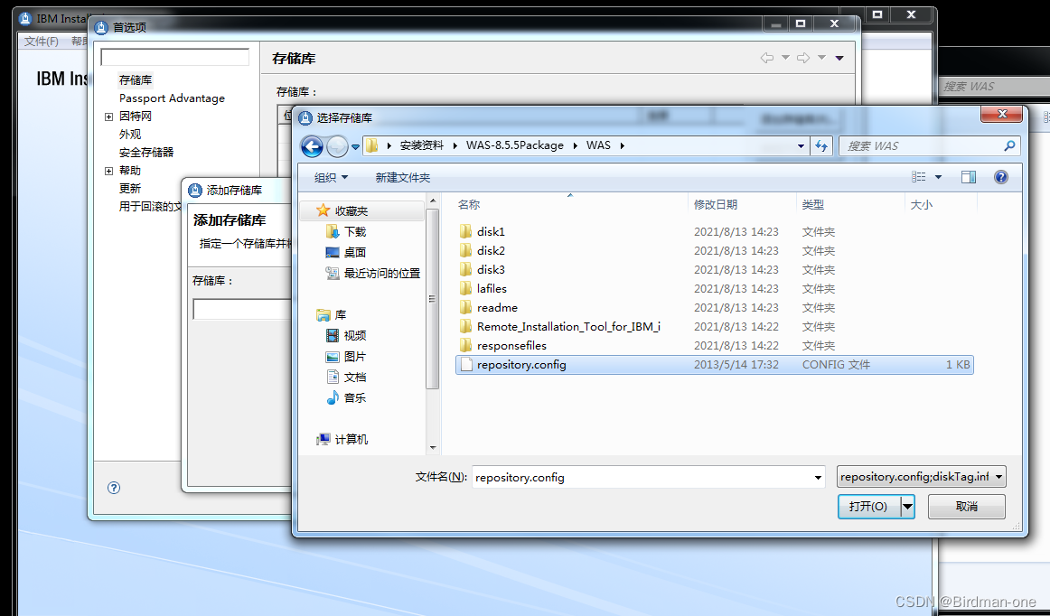
Task: Open recent locations dropdown next to navigation arrows
Action: click(x=356, y=146)
